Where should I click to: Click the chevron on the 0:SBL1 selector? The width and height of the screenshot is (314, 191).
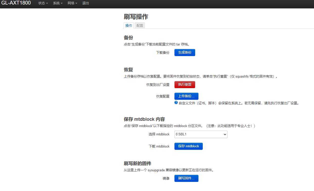[225, 134]
